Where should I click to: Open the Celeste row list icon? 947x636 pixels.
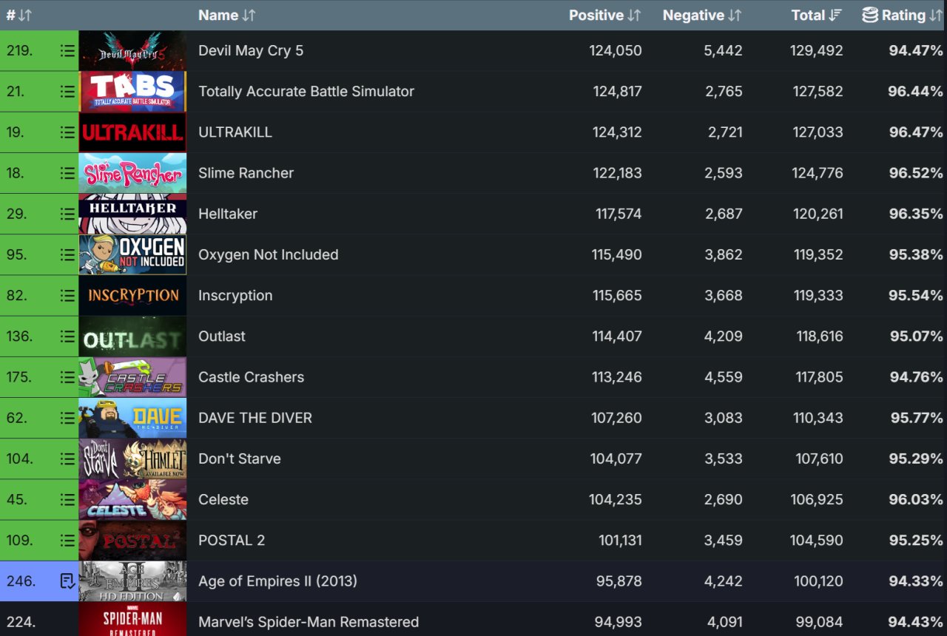coord(67,499)
